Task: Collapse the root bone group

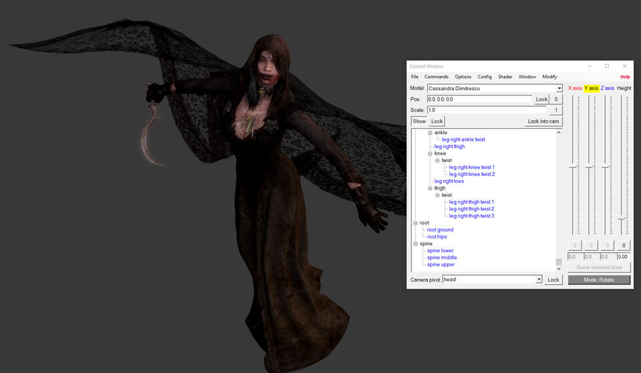Action: click(415, 223)
